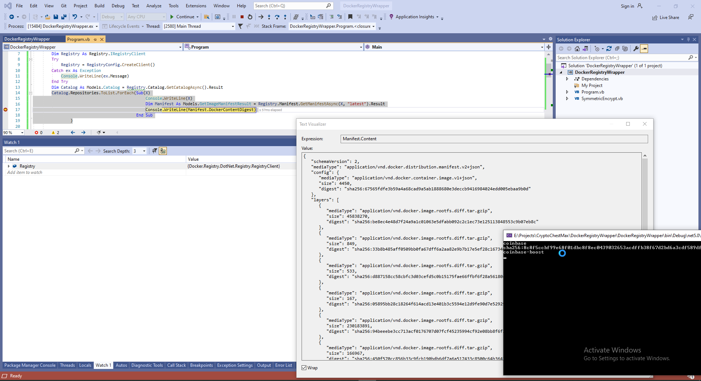Open the Application Insights lightbulb
The width and height of the screenshot is (701, 381).
click(391, 17)
